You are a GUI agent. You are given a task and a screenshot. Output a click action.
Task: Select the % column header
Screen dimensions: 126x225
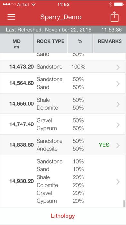click(80, 43)
